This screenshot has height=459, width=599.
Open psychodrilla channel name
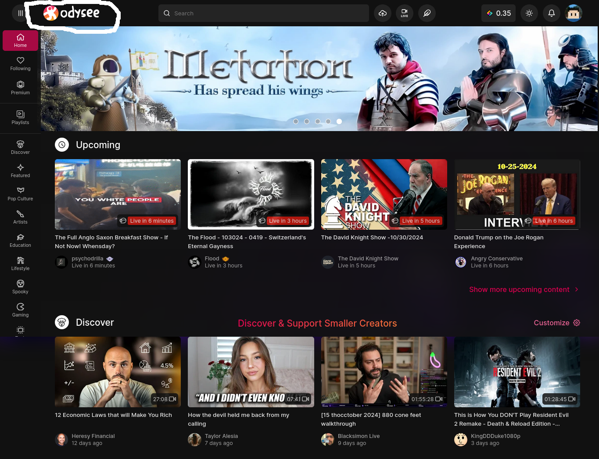point(87,259)
